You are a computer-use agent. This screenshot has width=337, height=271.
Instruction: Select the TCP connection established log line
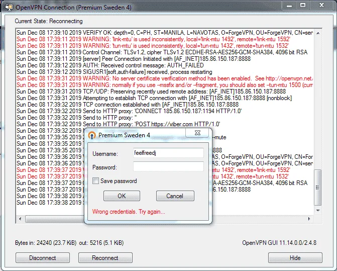(x=128, y=105)
